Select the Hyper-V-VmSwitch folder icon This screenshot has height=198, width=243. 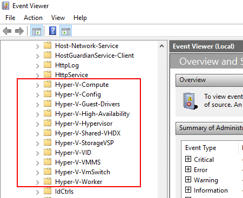[48, 172]
